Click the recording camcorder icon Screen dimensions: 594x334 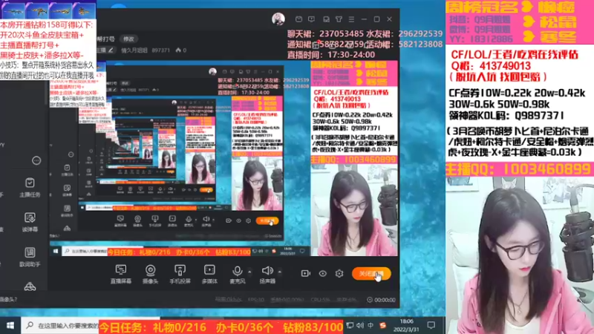(x=306, y=273)
